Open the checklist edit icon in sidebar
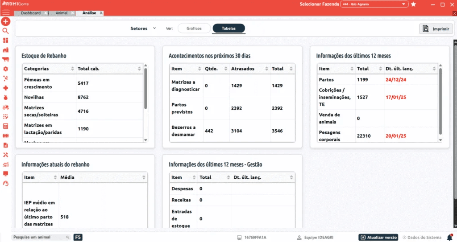 point(5,116)
